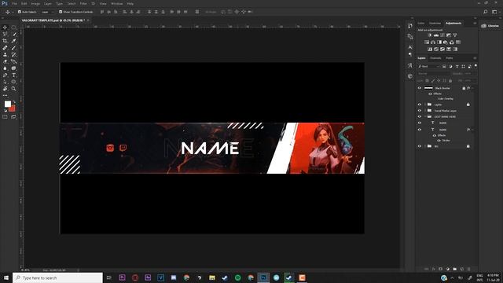Viewport: 503px width, 283px height.
Task: Add a Brightness/Contrast adjustment
Action: click(x=430, y=35)
